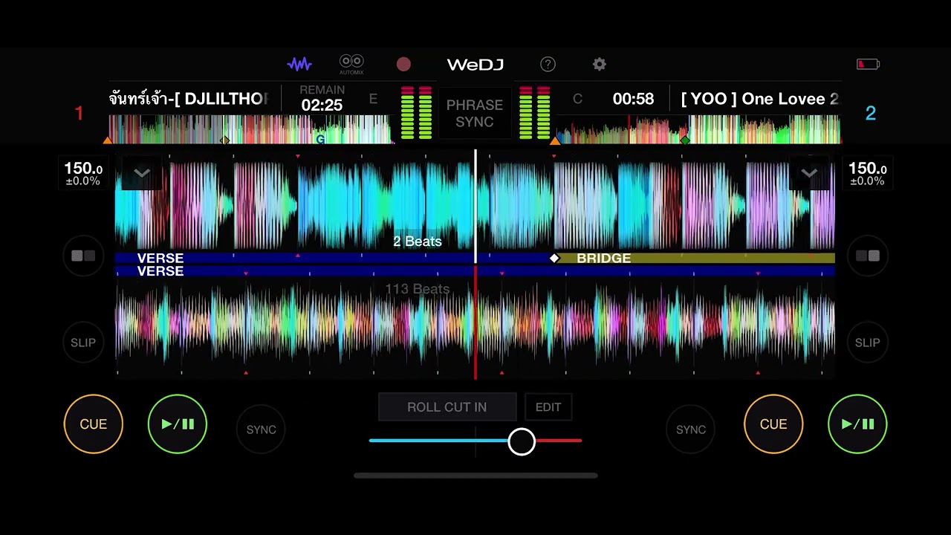
Task: Enable SYNC on deck 1
Action: pos(261,429)
